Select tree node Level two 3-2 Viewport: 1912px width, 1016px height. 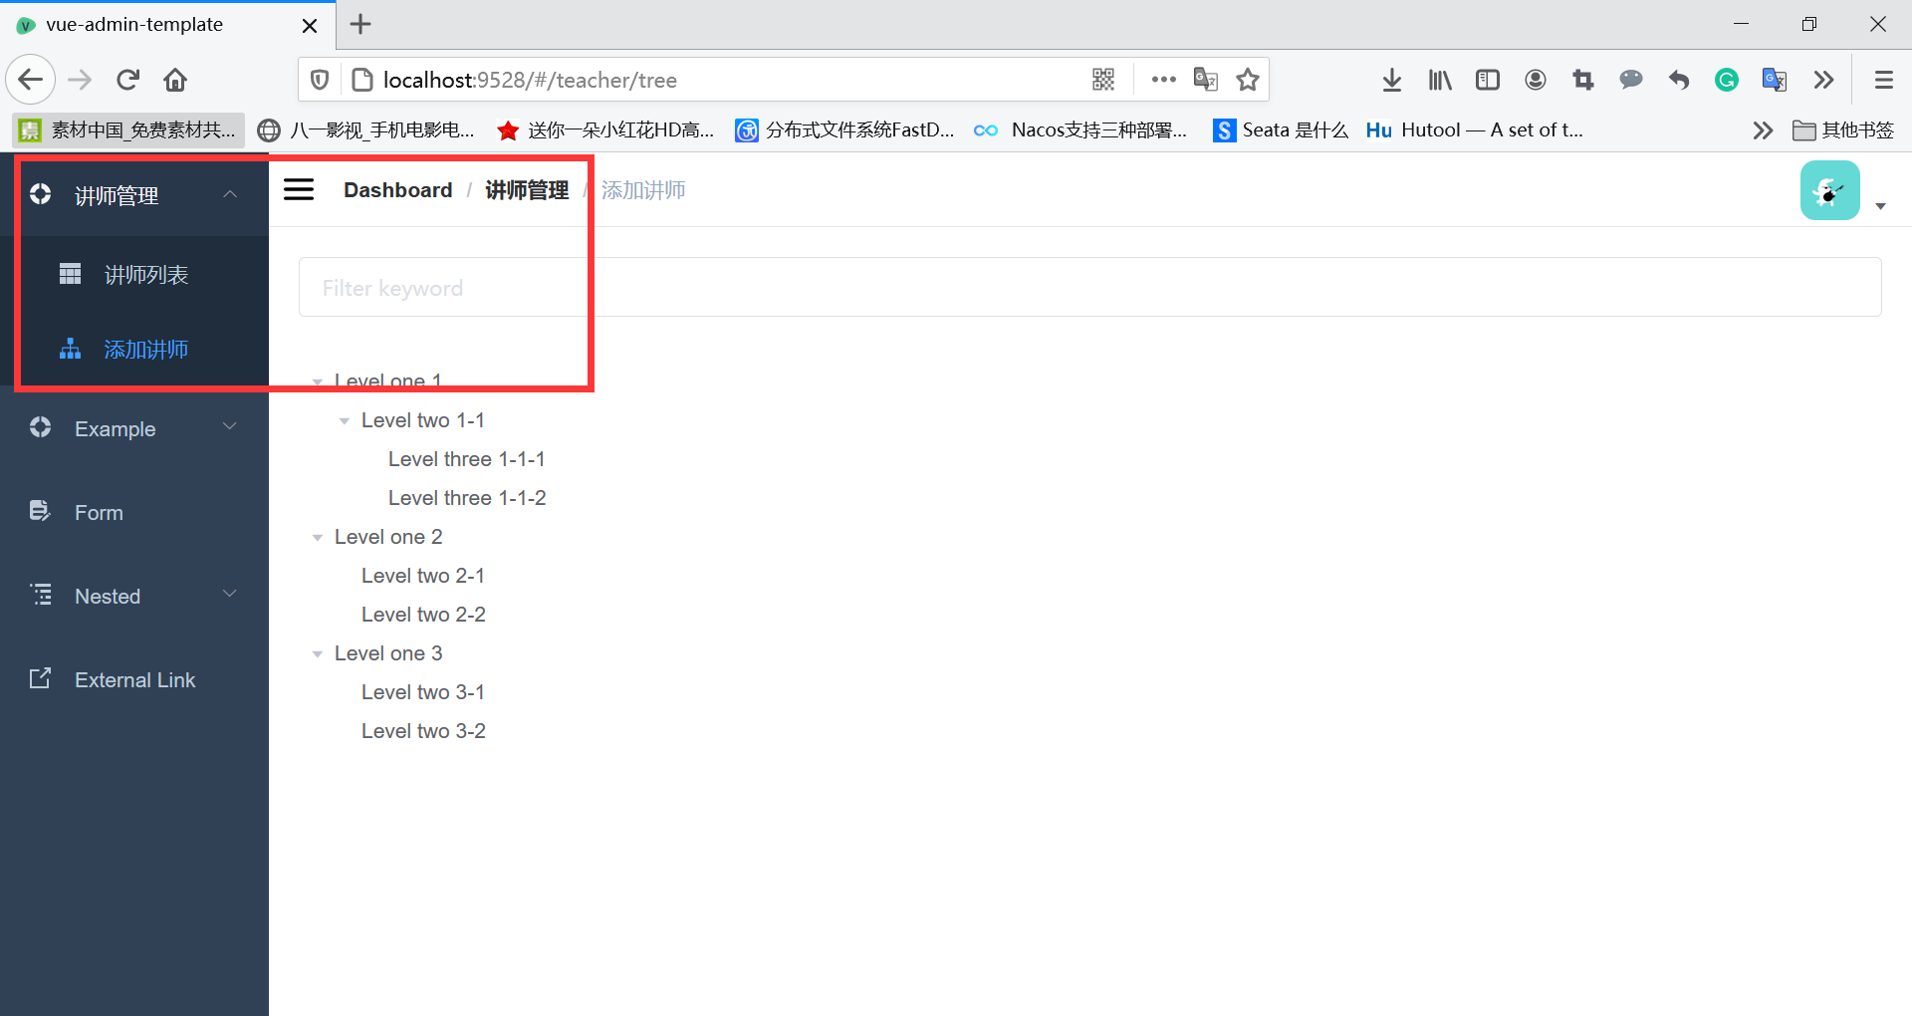point(423,731)
